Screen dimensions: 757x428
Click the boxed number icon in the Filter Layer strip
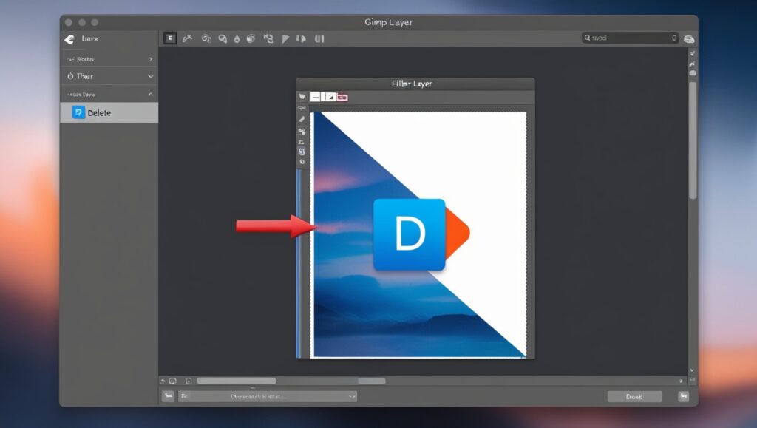302,152
